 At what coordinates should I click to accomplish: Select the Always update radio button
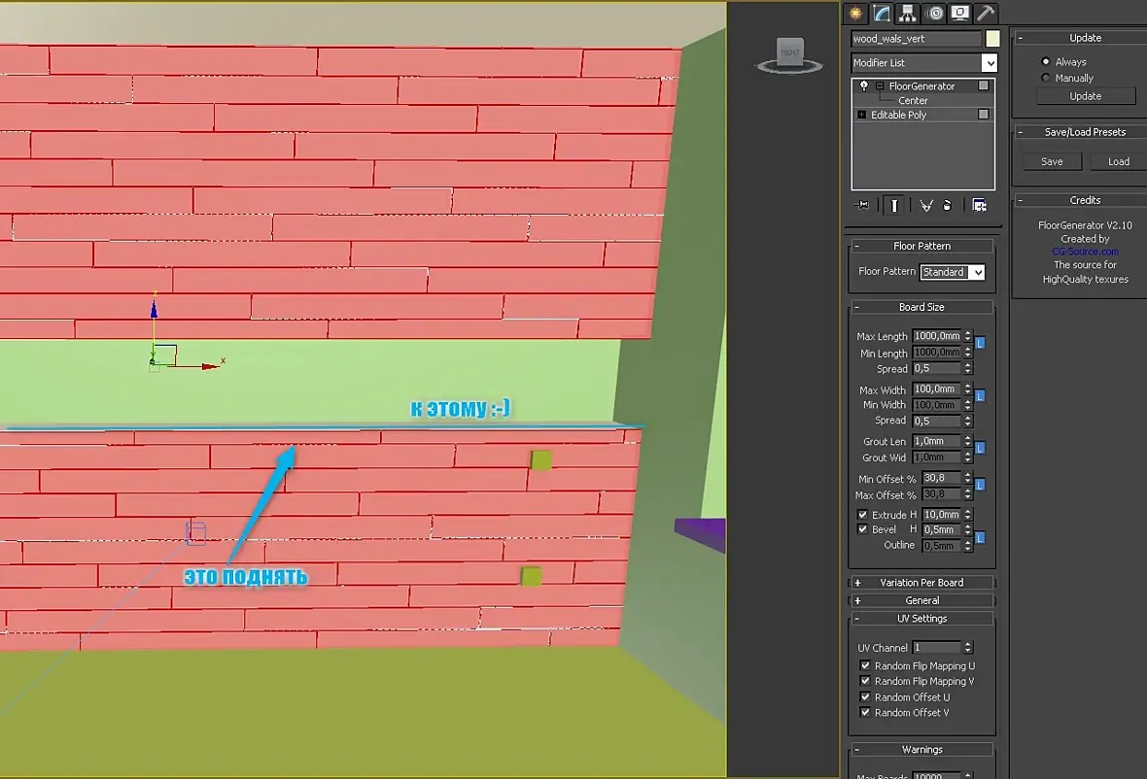1045,61
